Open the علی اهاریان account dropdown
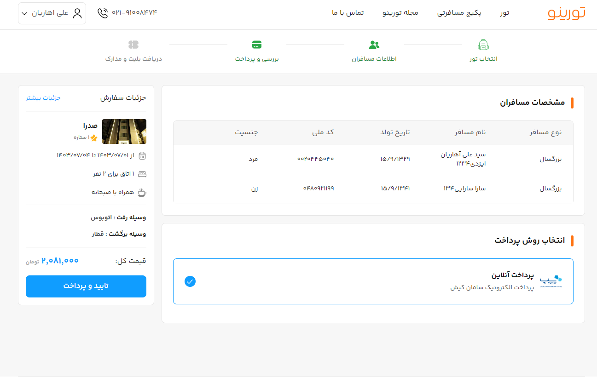The height and width of the screenshot is (377, 597). coord(52,13)
